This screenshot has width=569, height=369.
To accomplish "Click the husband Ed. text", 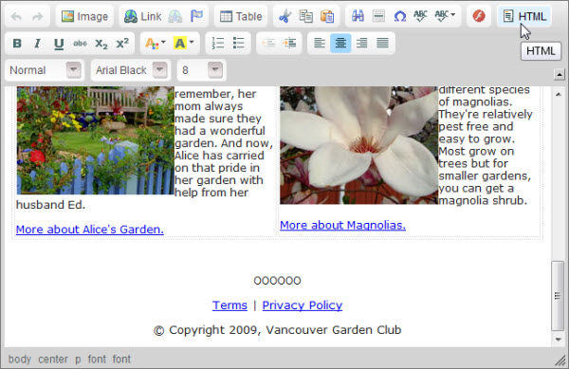I will point(50,205).
